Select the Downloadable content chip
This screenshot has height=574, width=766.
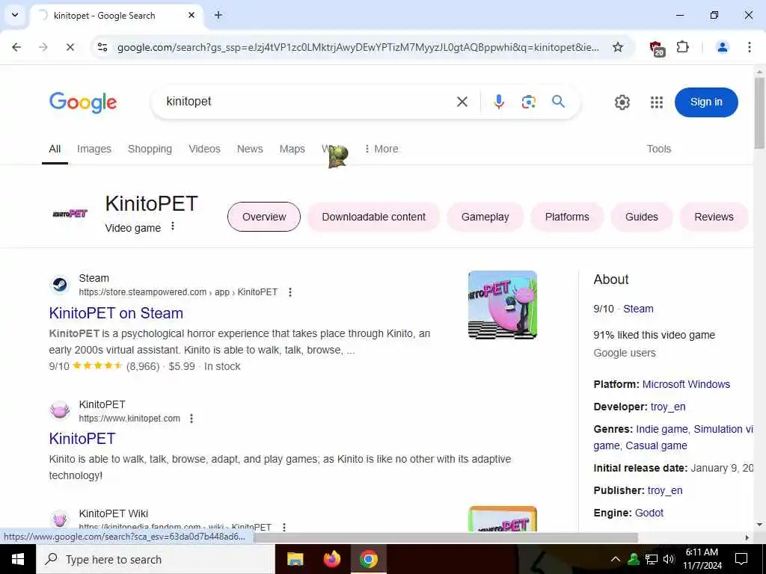[x=374, y=217]
